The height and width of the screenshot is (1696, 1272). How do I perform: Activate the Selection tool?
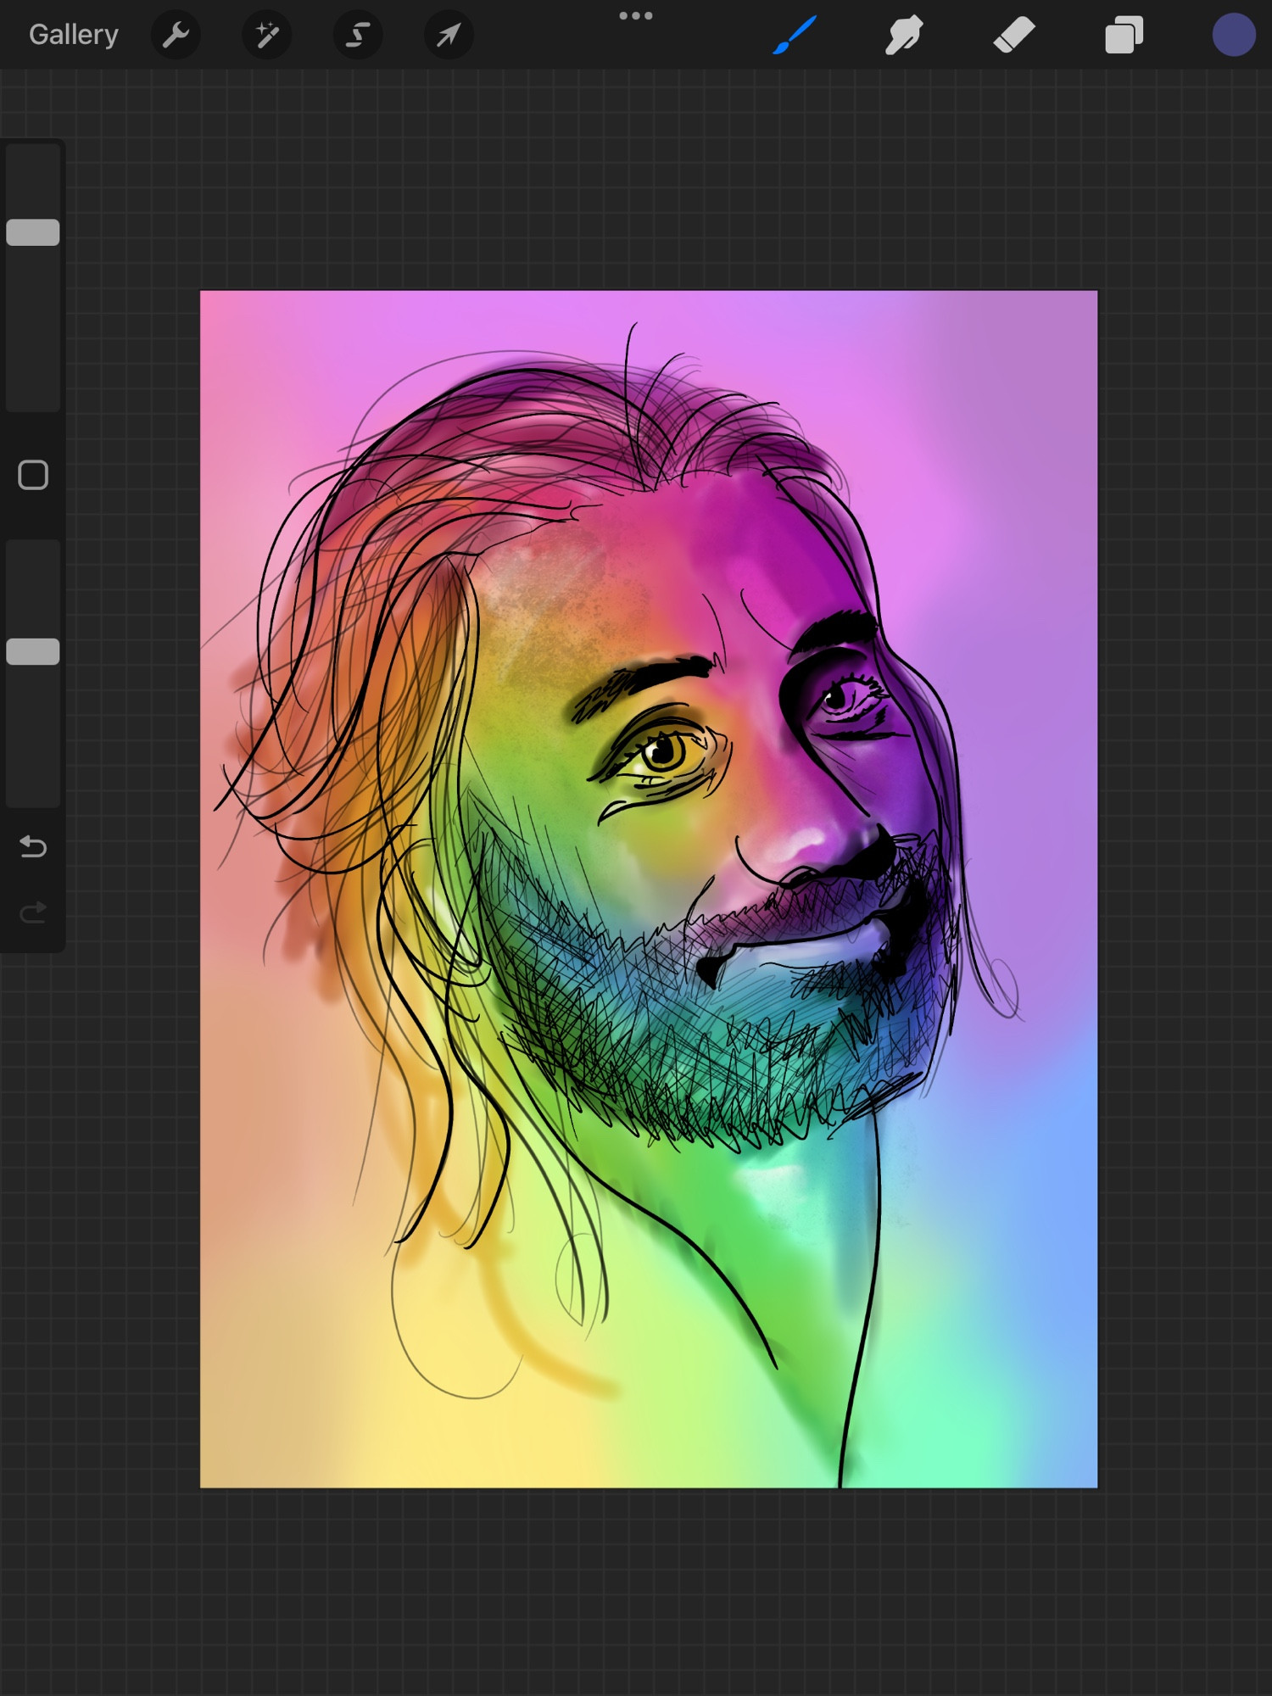tap(358, 35)
